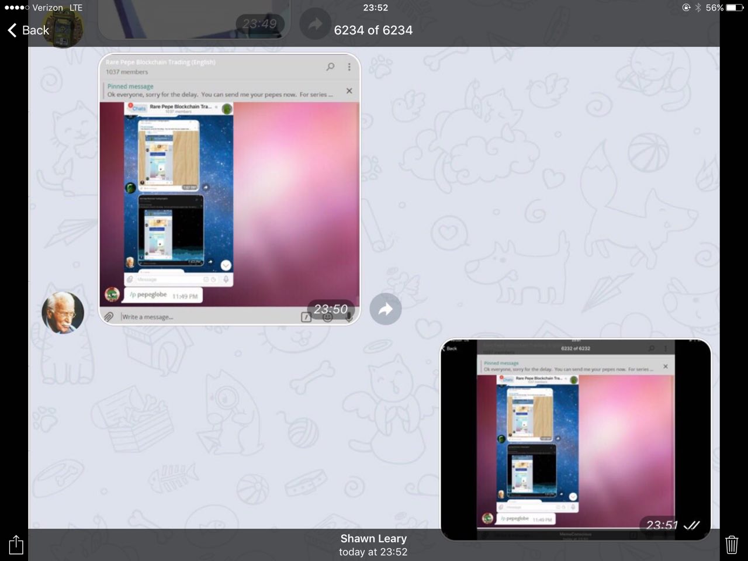The height and width of the screenshot is (561, 748).
Task: Close pinned message in 23:50 screenshot
Action: point(349,91)
